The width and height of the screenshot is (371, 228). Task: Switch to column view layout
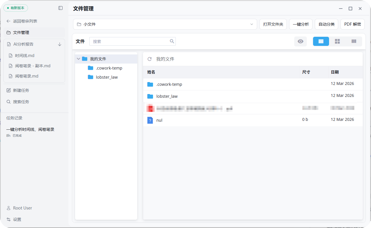point(354,41)
